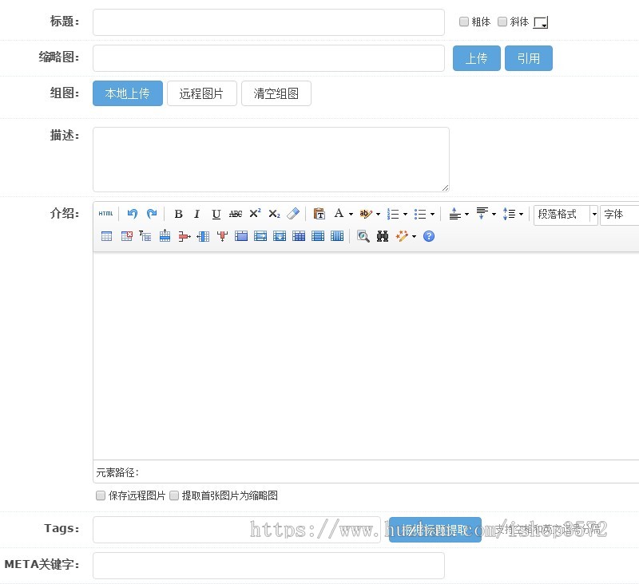
Task: Select the 本地上传 option
Action: (127, 93)
